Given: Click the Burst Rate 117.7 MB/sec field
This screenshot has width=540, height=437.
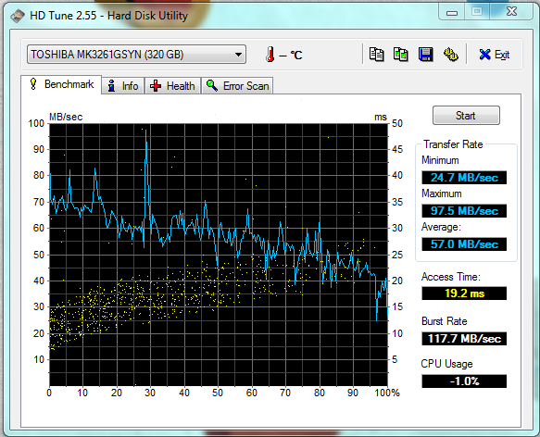Looking at the screenshot, I should [464, 339].
